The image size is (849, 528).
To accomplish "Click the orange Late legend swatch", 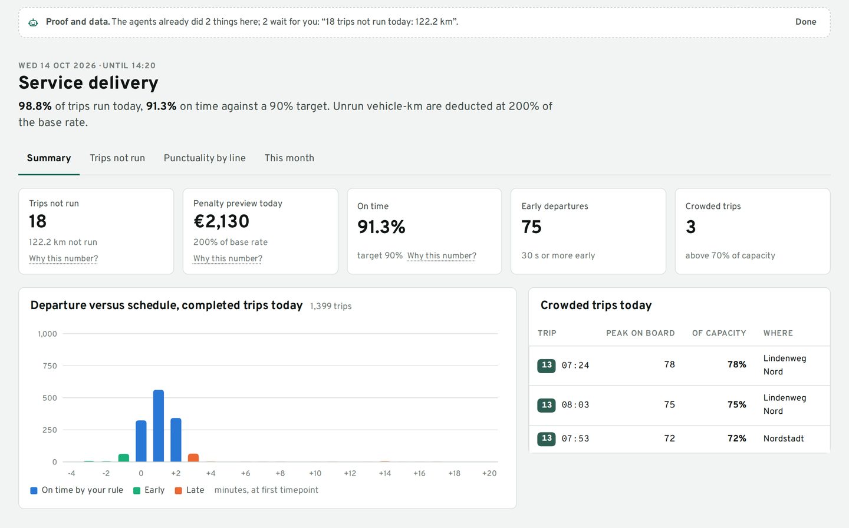I will click(x=178, y=490).
